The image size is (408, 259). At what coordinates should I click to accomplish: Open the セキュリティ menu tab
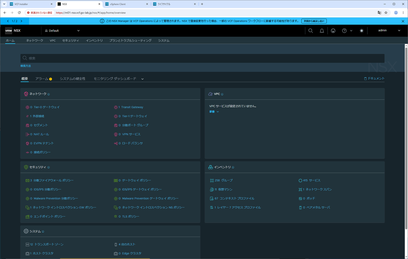(71, 40)
